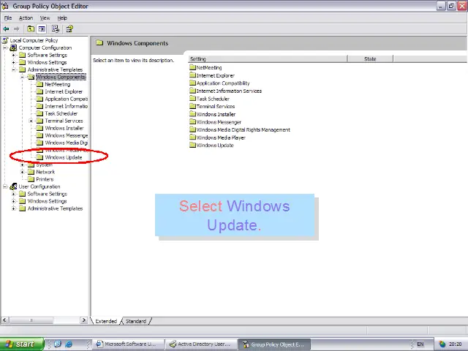Expand the Network tree node

click(23, 172)
